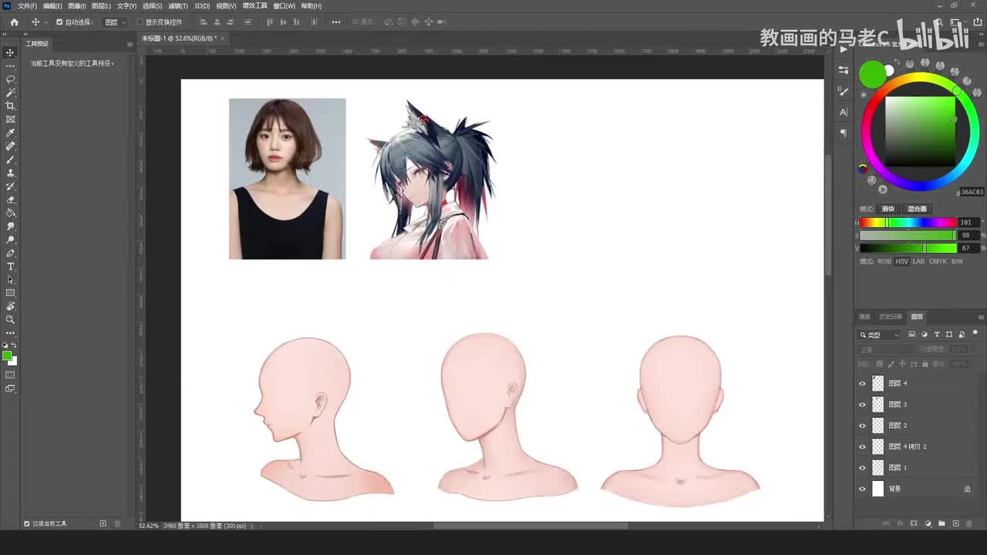Open the 滤镜(T) menu
This screenshot has width=987, height=555.
click(x=179, y=5)
